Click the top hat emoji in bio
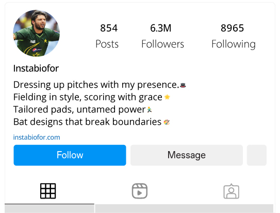The image size is (280, 213). click(183, 85)
